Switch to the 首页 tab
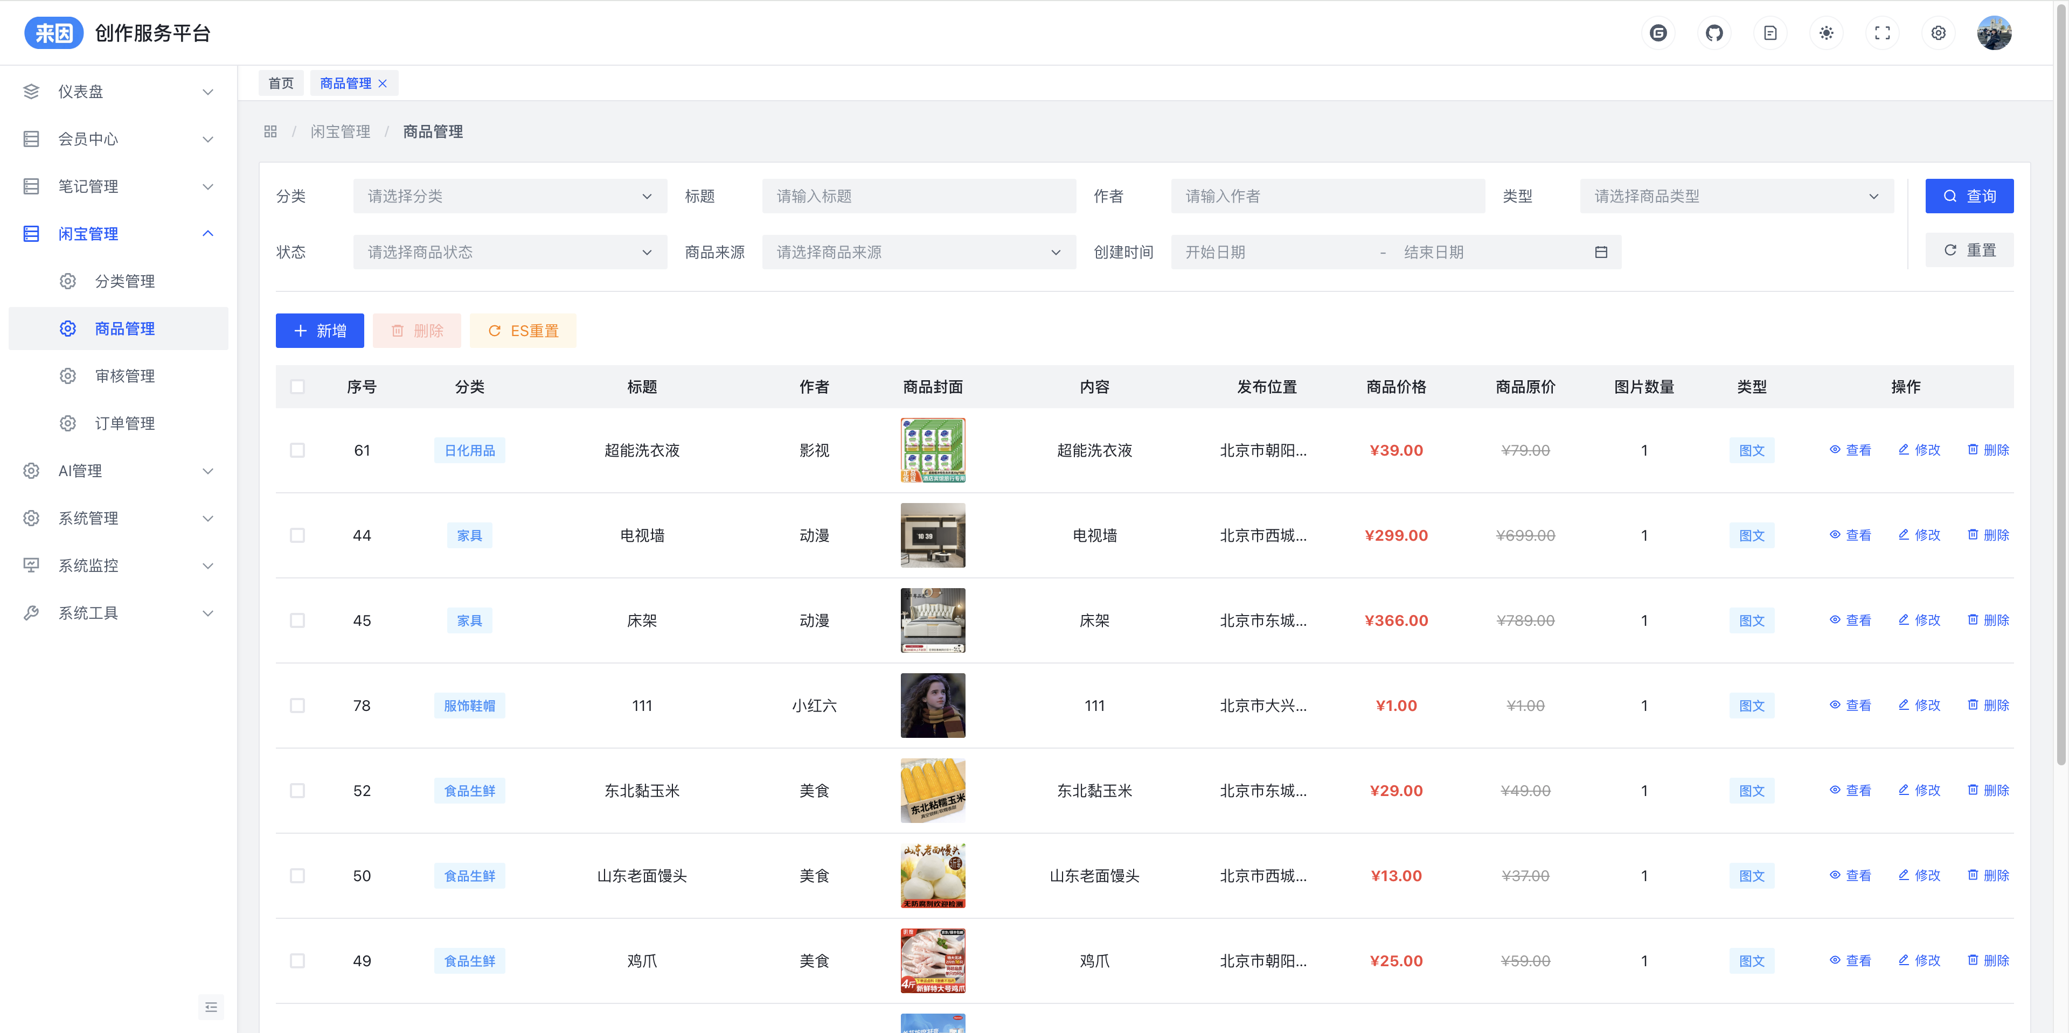This screenshot has height=1033, width=2069. click(280, 83)
